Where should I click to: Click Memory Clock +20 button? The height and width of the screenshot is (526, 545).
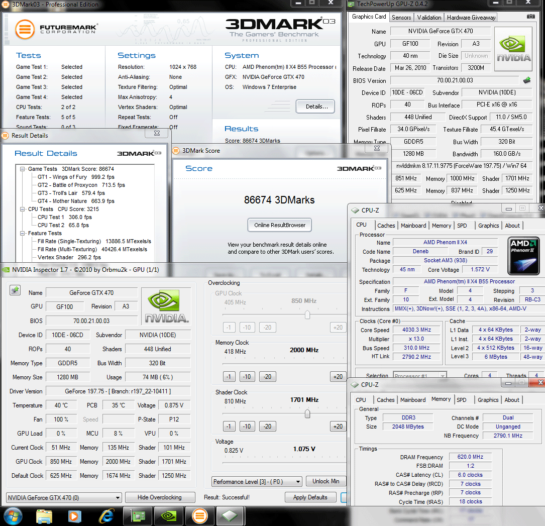(338, 376)
